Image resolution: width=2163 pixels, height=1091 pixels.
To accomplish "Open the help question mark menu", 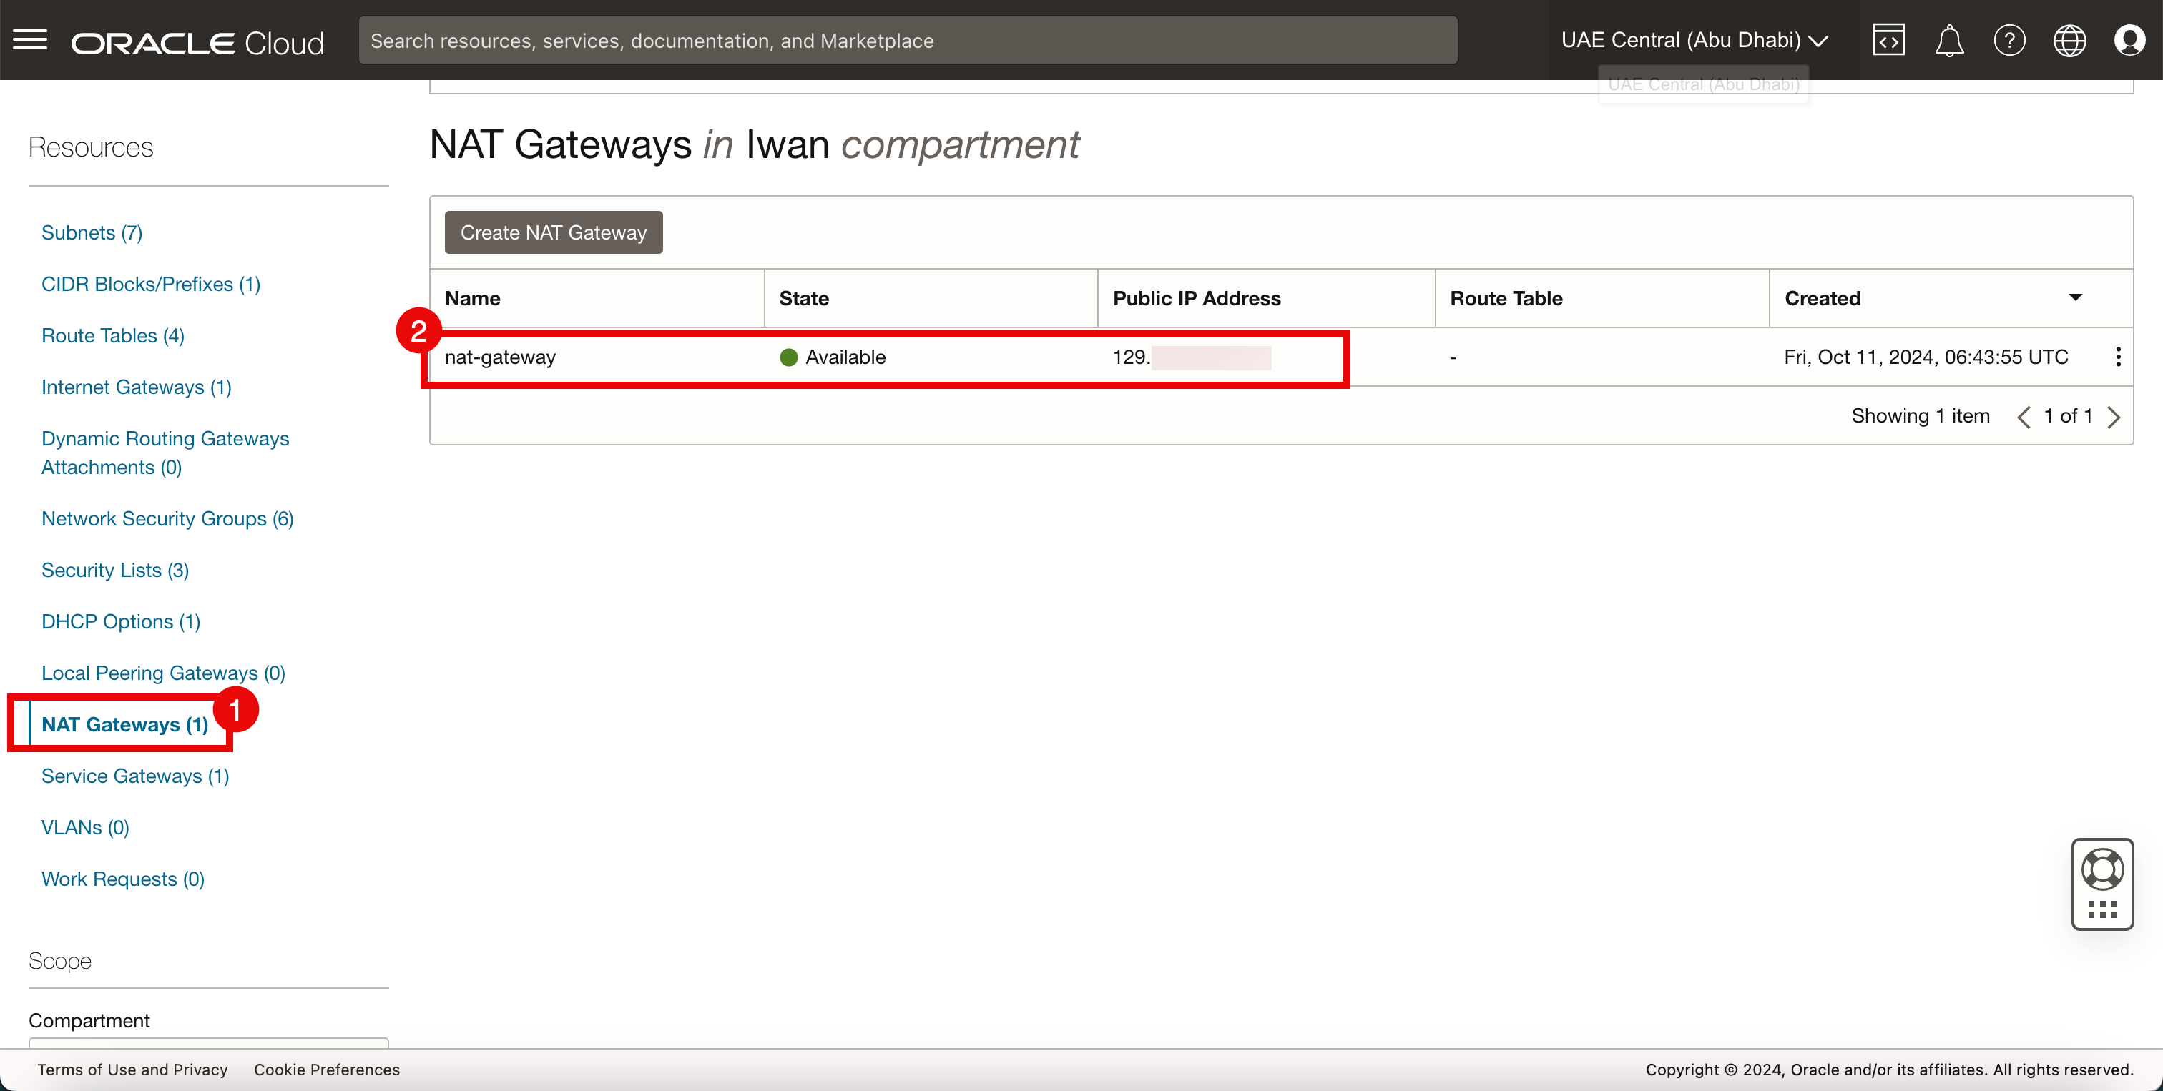I will point(2009,39).
